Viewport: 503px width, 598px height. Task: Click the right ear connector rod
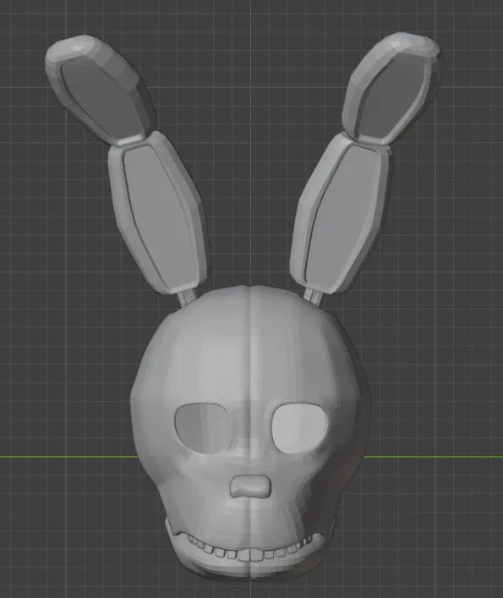pos(314,298)
